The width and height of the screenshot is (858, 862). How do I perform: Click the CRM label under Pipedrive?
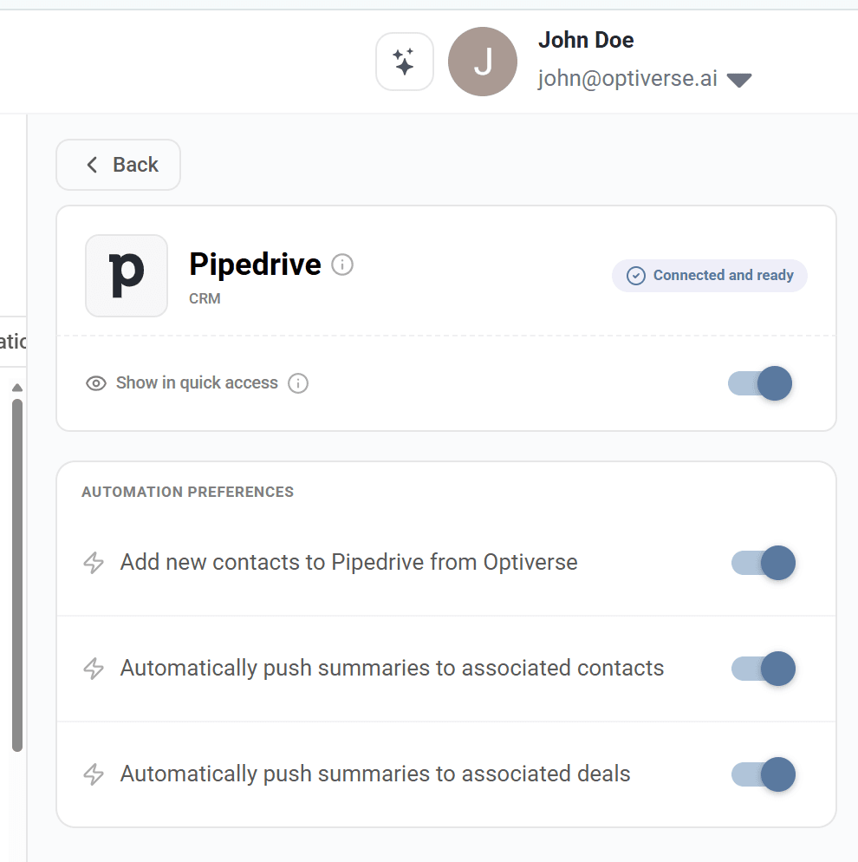[x=205, y=298]
